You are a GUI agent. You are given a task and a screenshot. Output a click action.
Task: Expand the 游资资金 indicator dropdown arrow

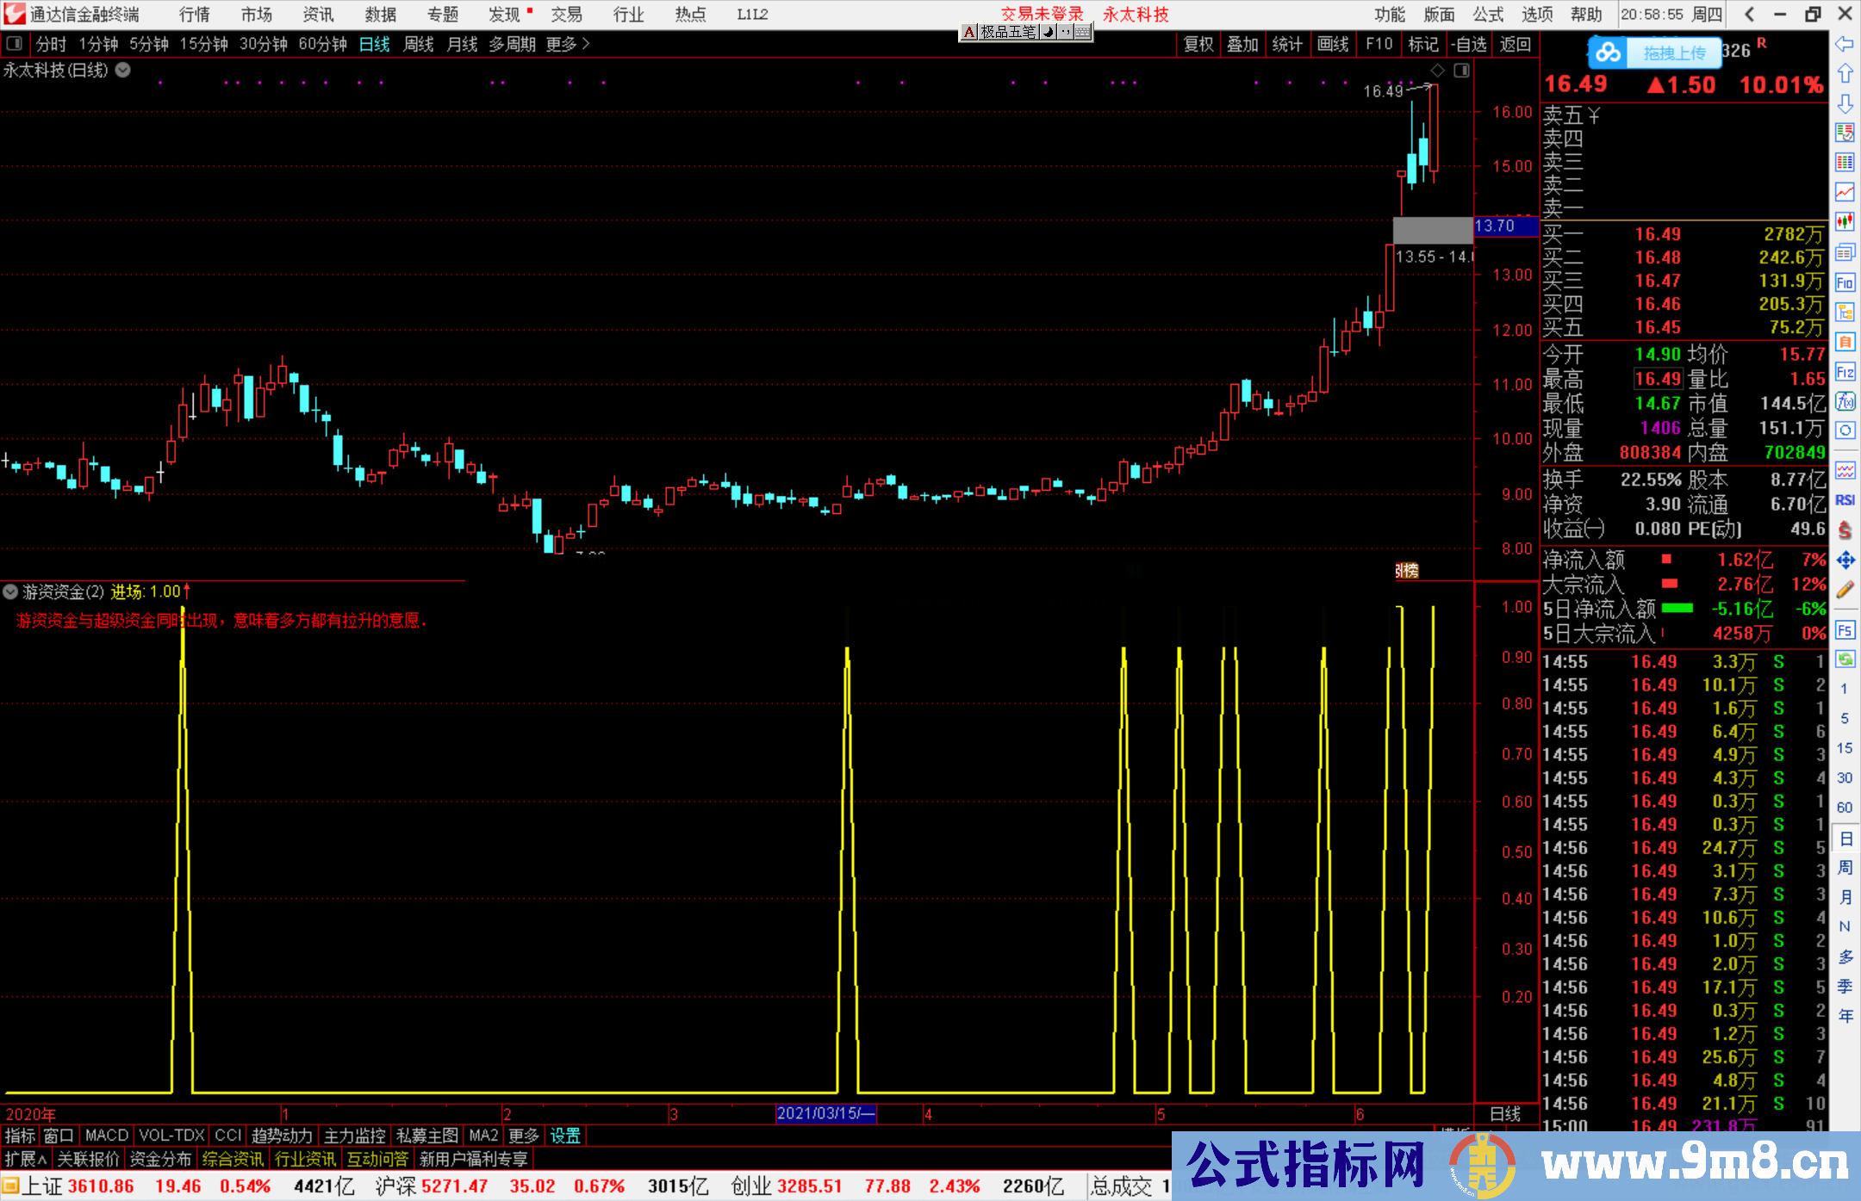pos(10,591)
